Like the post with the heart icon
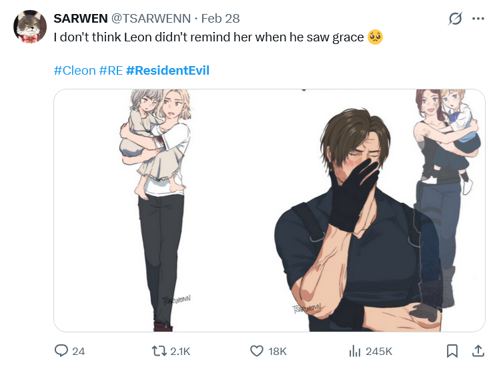The height and width of the screenshot is (369, 499). 256,351
